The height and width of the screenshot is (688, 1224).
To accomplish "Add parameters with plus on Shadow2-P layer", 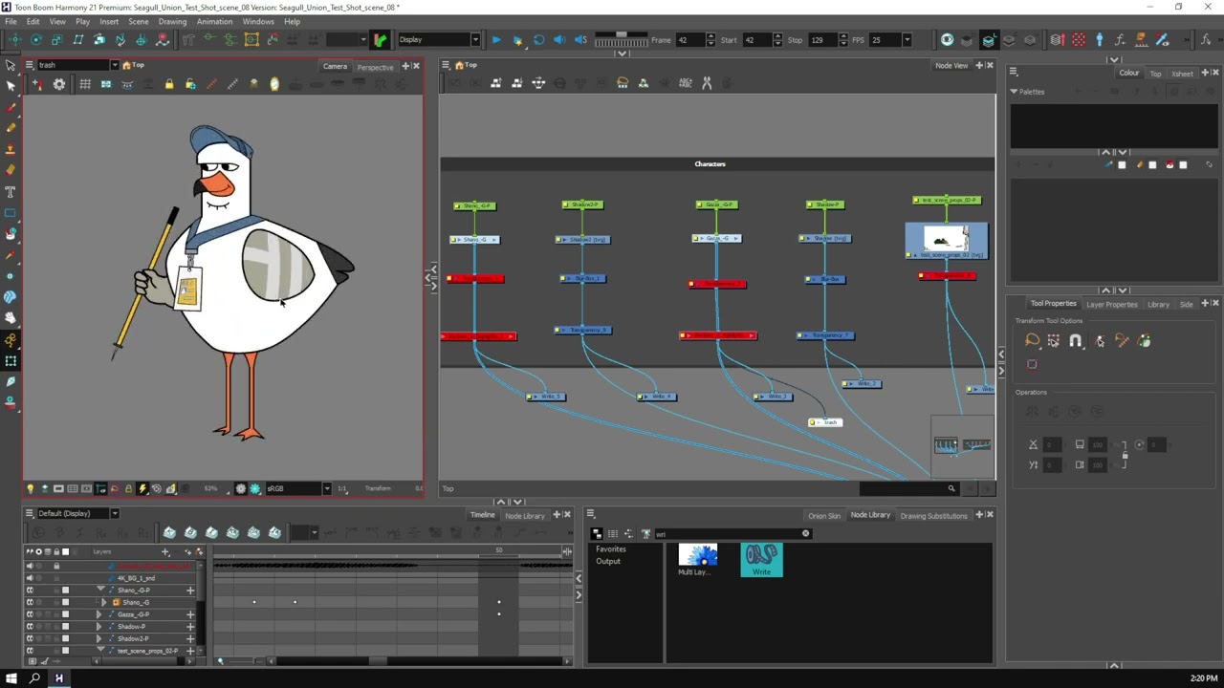I will point(190,638).
